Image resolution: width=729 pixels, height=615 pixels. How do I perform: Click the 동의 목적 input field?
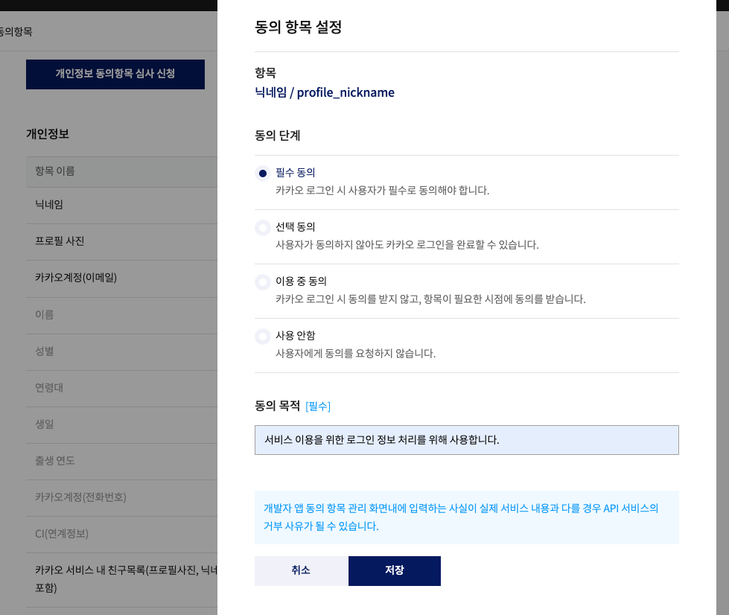(466, 440)
